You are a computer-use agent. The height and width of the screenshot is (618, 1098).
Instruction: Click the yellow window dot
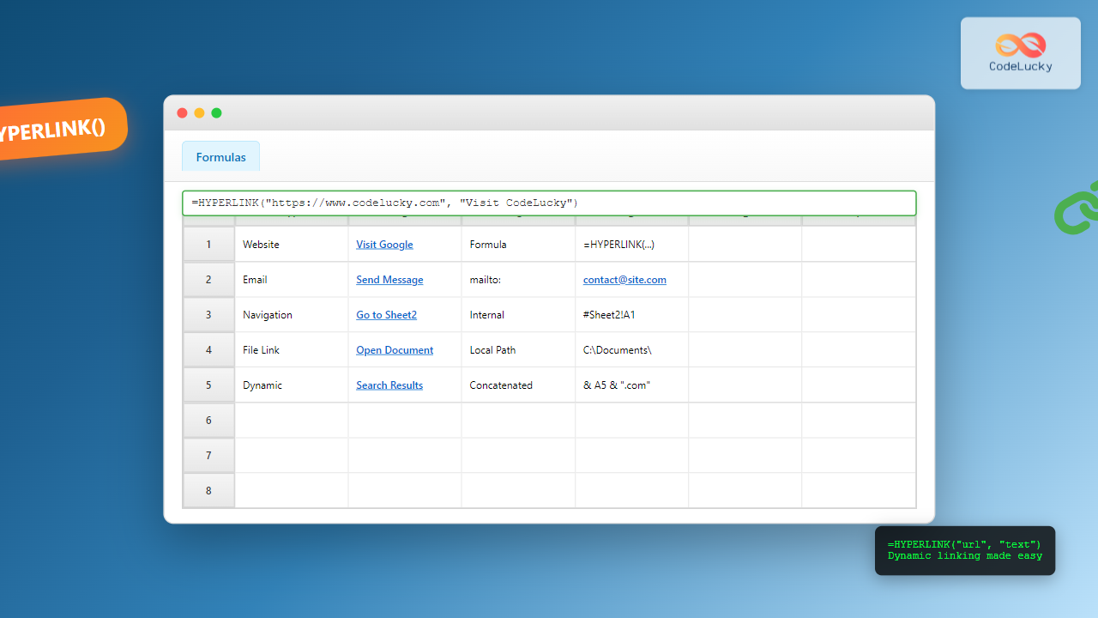click(x=199, y=113)
